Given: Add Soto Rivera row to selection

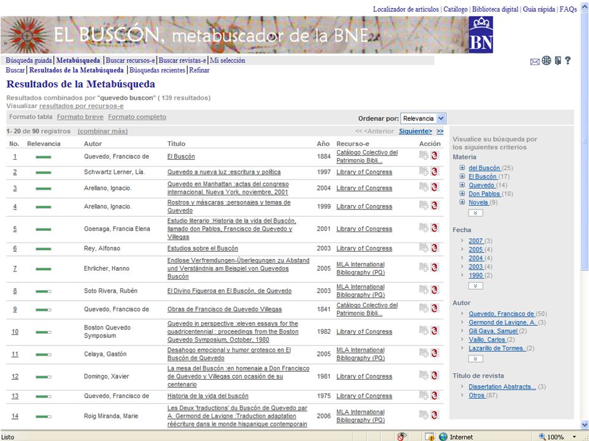Looking at the screenshot, I should [x=424, y=290].
